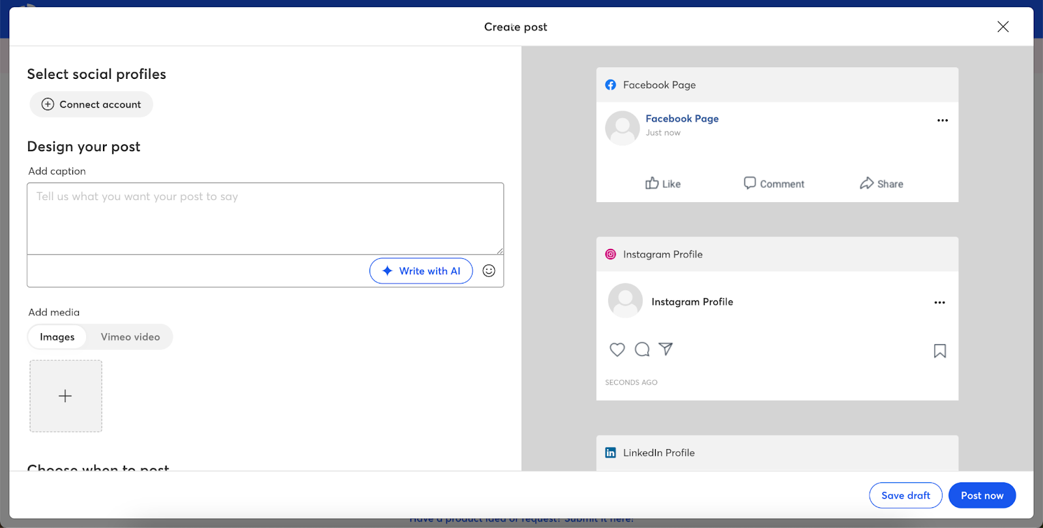Click the Add media label
Viewport: 1043px width, 528px height.
tap(54, 312)
